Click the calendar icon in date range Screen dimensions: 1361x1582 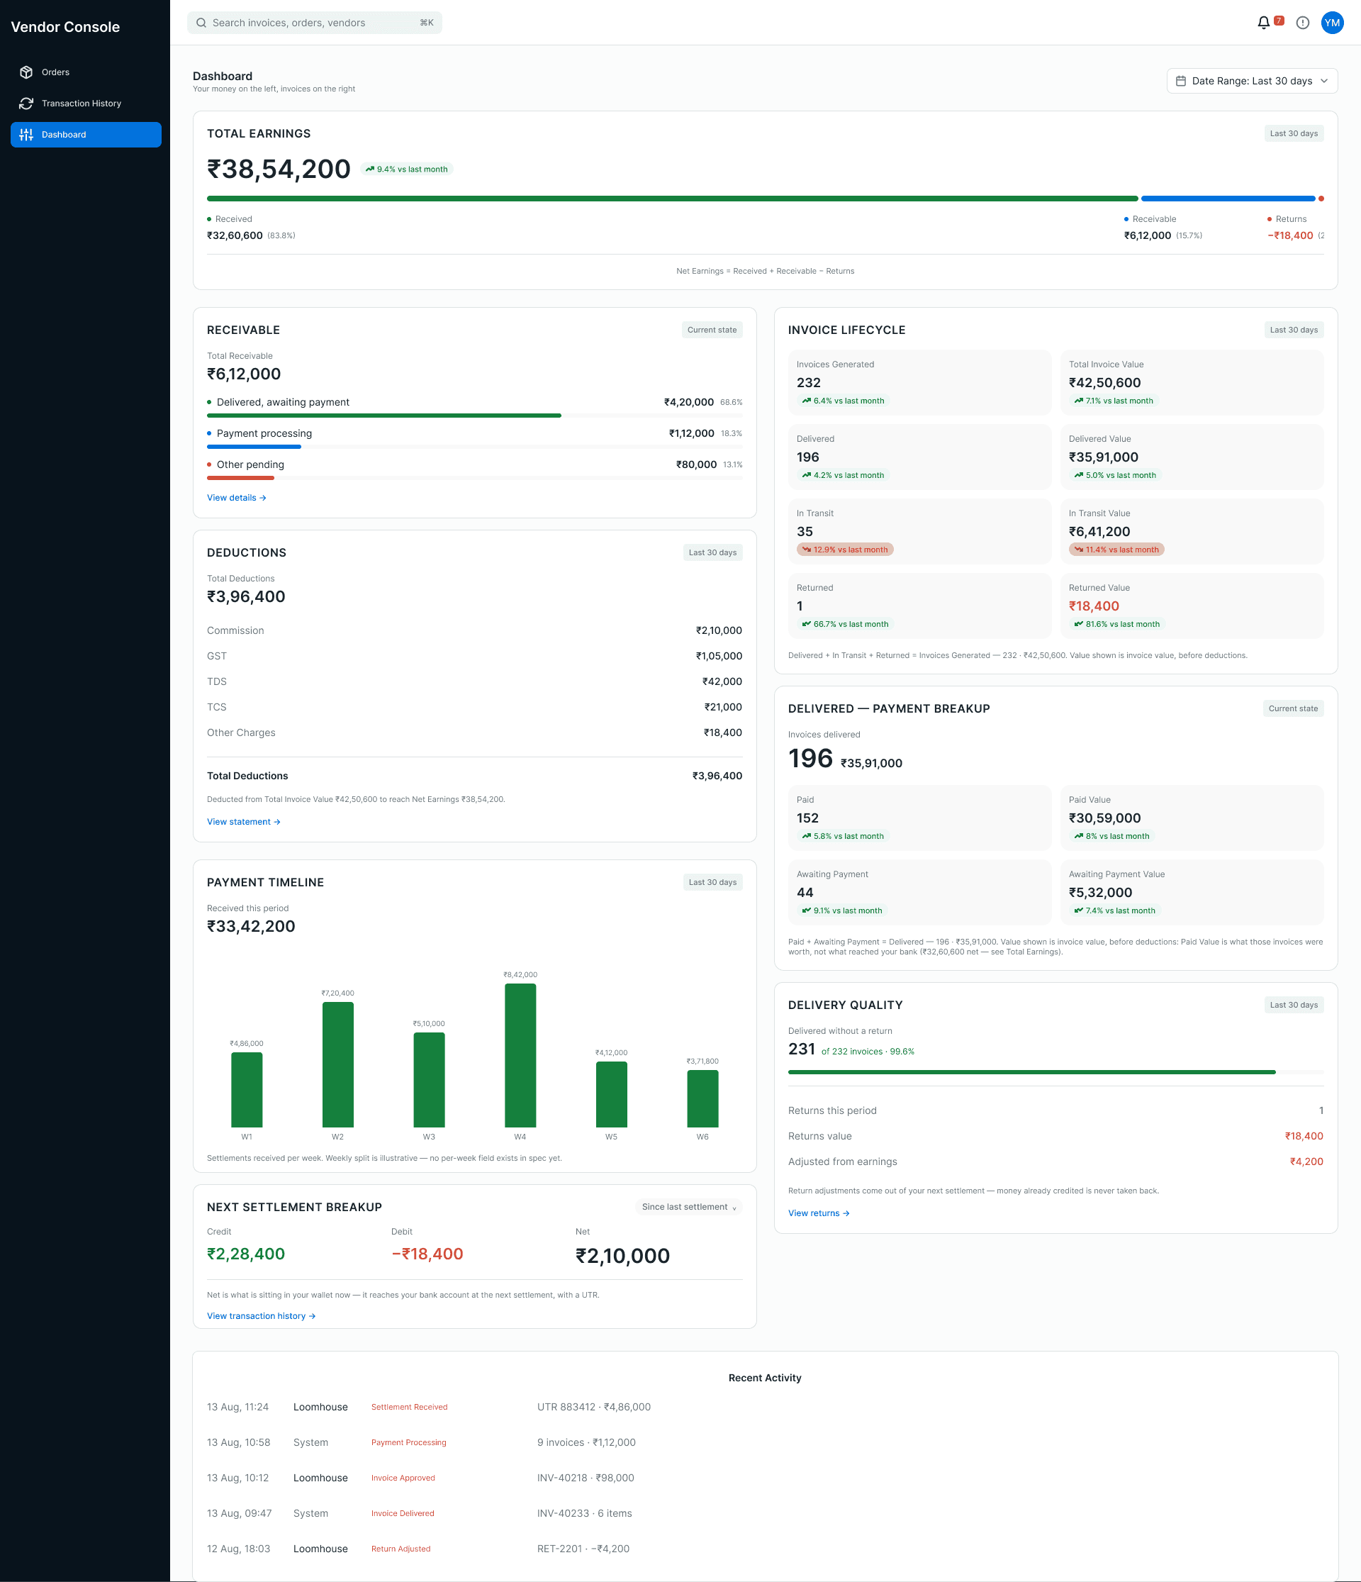click(x=1181, y=81)
